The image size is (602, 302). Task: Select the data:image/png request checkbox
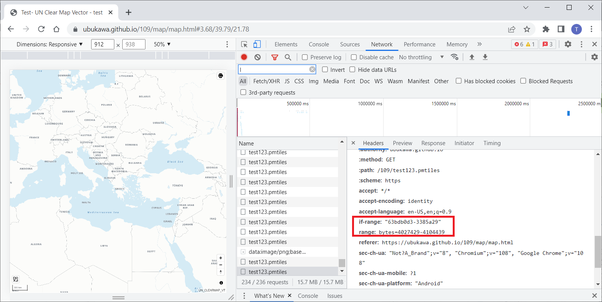pyautogui.click(x=243, y=252)
